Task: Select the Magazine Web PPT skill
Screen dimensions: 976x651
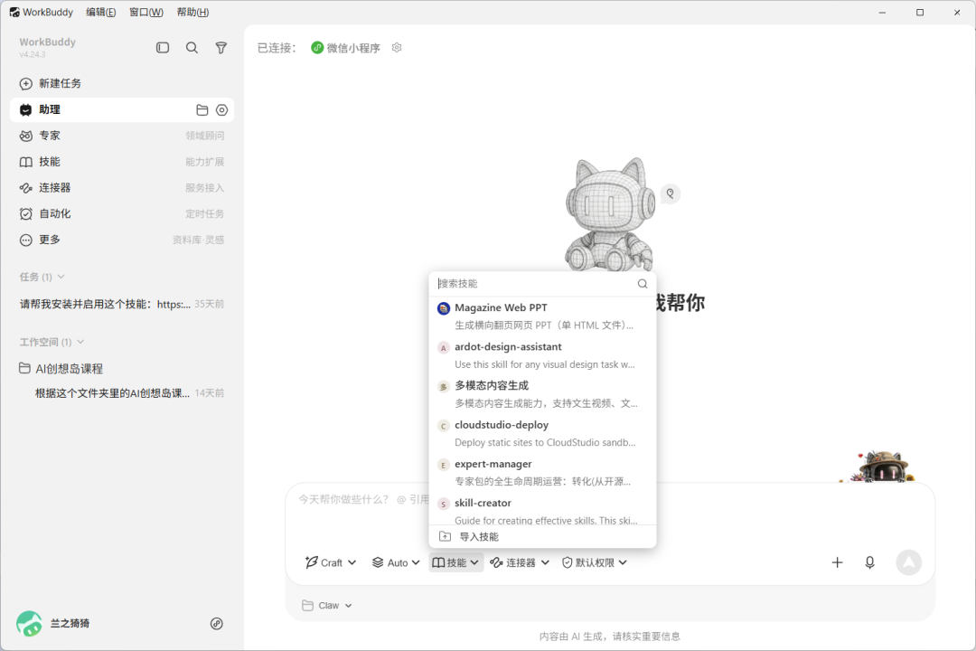Action: pos(543,316)
